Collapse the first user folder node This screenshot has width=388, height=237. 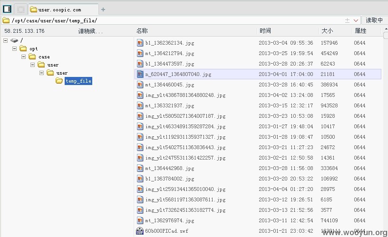pos(33,65)
